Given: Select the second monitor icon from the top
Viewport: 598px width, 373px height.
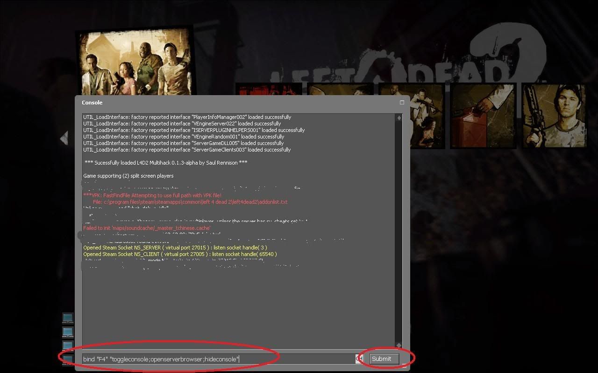Looking at the screenshot, I should pos(68,332).
